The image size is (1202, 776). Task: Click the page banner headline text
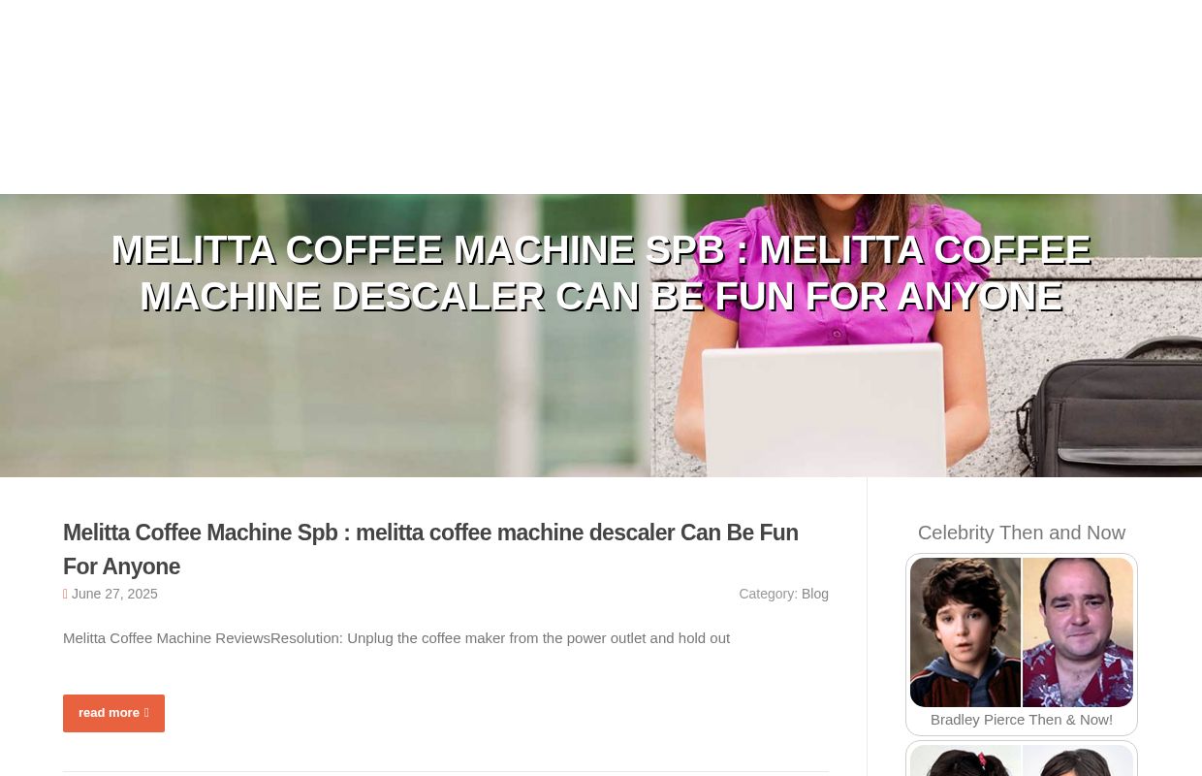pyautogui.click(x=601, y=273)
